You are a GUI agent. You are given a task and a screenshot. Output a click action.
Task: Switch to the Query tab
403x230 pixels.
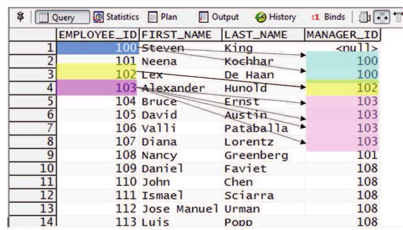(x=62, y=17)
